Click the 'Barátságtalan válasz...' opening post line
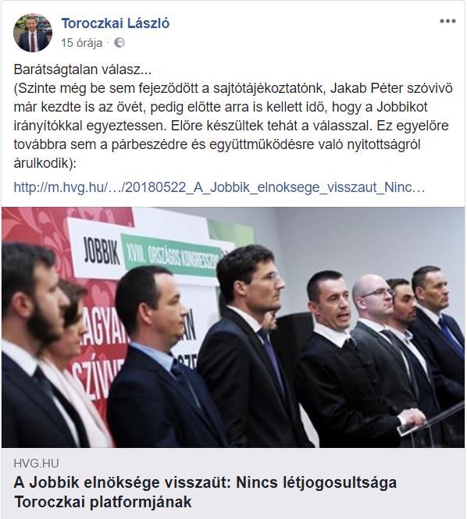Screen dimensions: 467x519 pos(83,69)
